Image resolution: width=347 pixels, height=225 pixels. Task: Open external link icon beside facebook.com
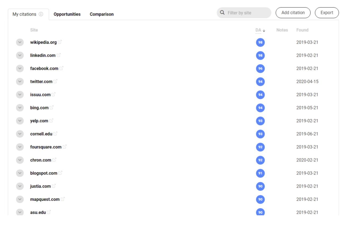[61, 68]
